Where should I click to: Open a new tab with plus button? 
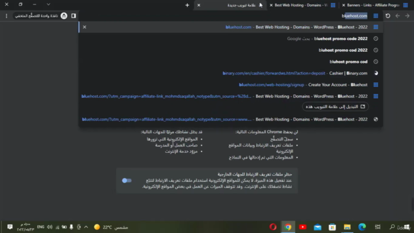[x=187, y=5]
